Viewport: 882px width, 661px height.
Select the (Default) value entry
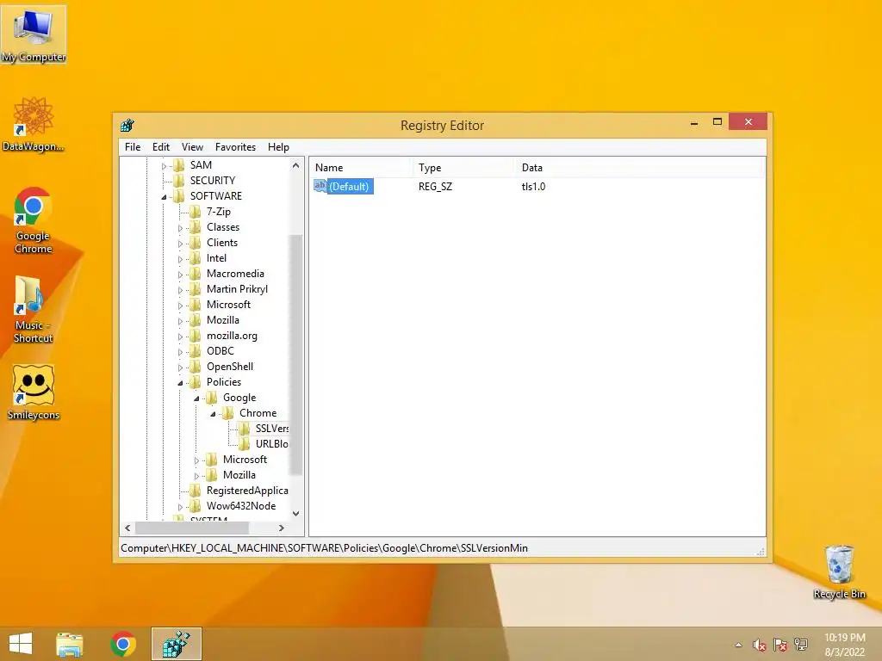[x=349, y=187]
